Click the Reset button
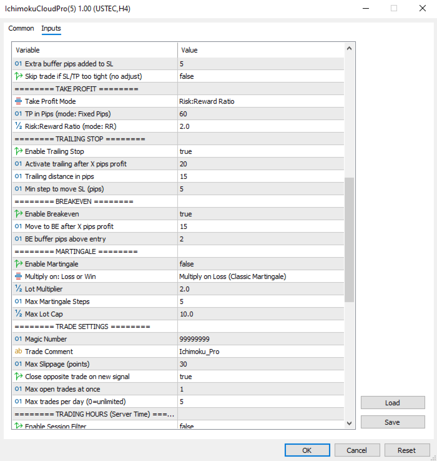The width and height of the screenshot is (437, 461). pyautogui.click(x=406, y=450)
